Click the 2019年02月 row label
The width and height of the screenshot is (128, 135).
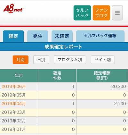click(x=14, y=121)
